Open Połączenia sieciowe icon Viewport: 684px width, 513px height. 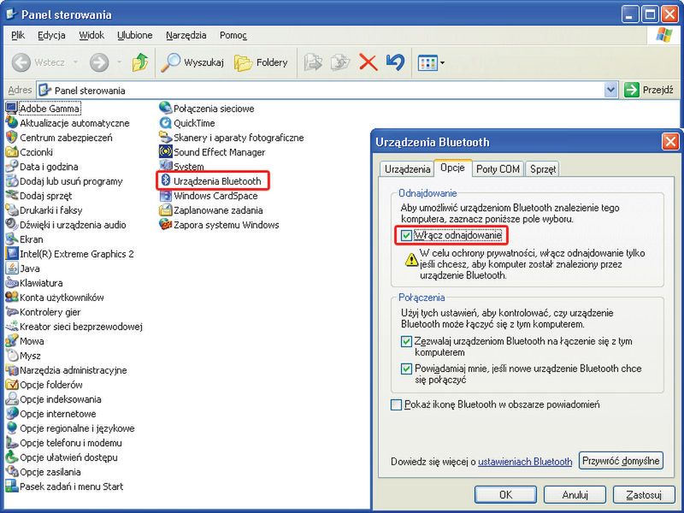(165, 109)
